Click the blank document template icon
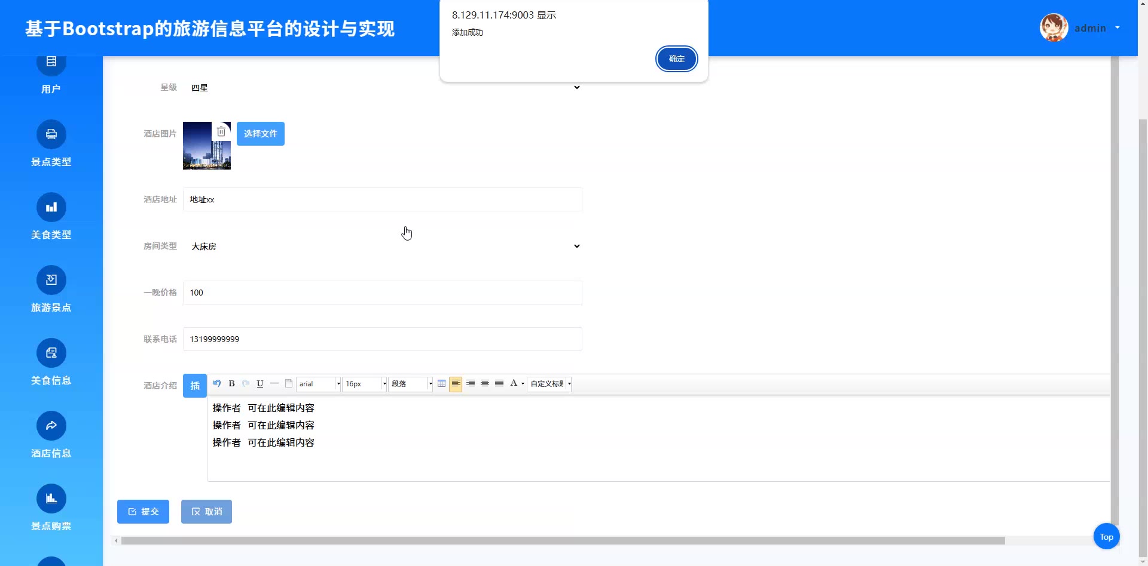1148x566 pixels. tap(289, 383)
